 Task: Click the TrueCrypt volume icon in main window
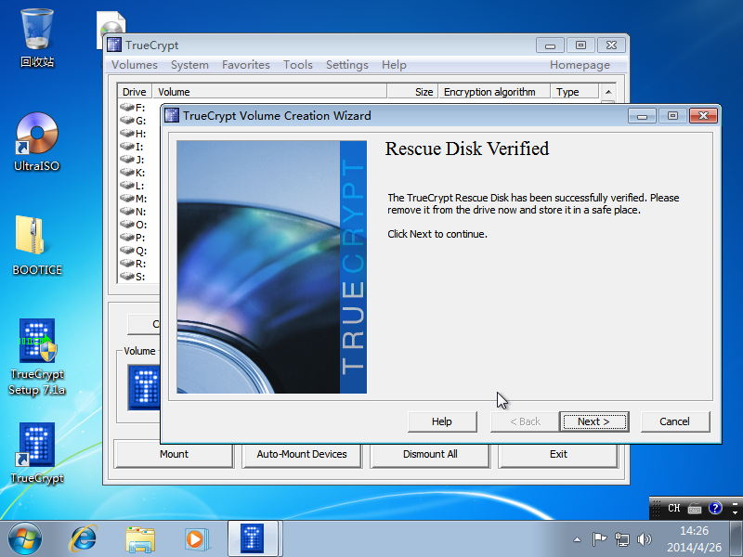click(144, 387)
